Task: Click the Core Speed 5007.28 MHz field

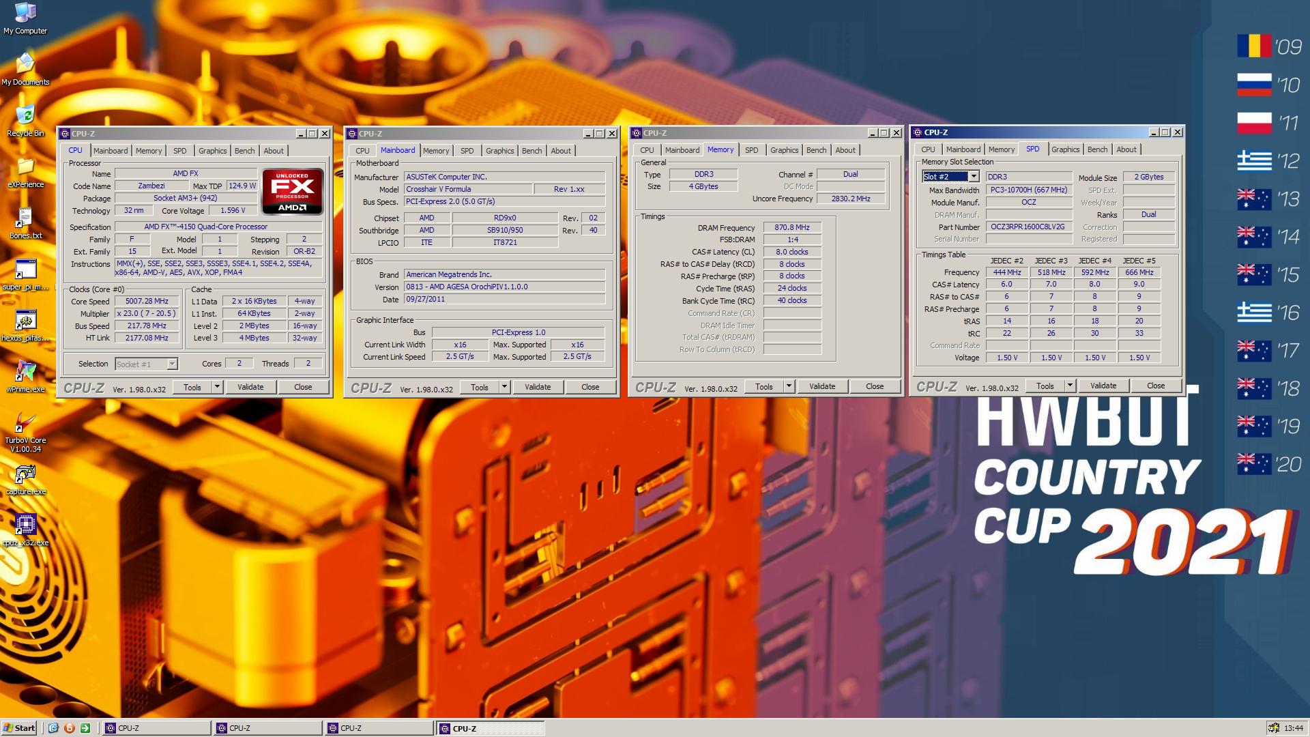Action: pyautogui.click(x=147, y=301)
